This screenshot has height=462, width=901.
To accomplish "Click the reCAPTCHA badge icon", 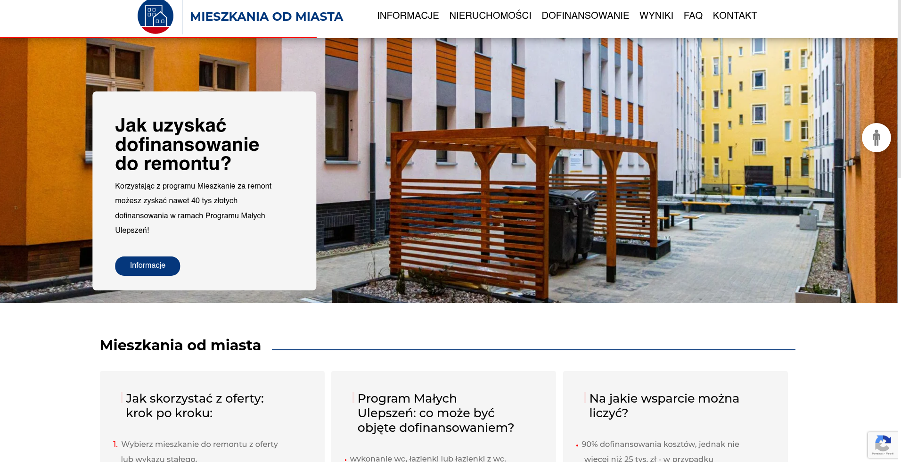I will 883,439.
